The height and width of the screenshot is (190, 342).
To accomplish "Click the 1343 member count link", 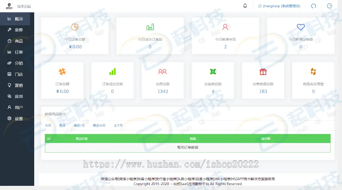I will [163, 91].
